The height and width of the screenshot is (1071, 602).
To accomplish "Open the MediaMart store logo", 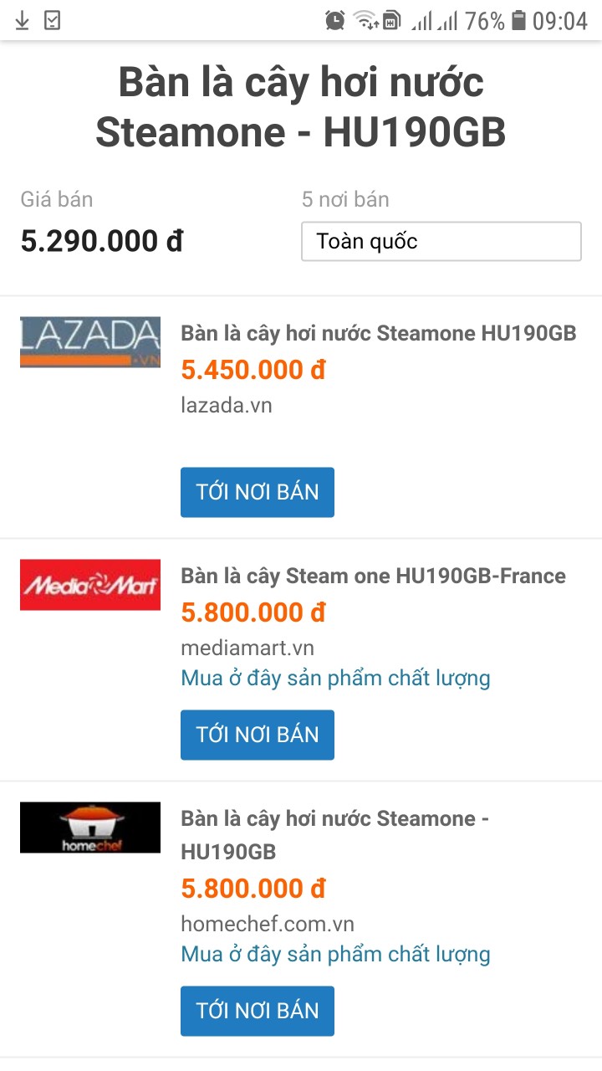I will pyautogui.click(x=90, y=585).
